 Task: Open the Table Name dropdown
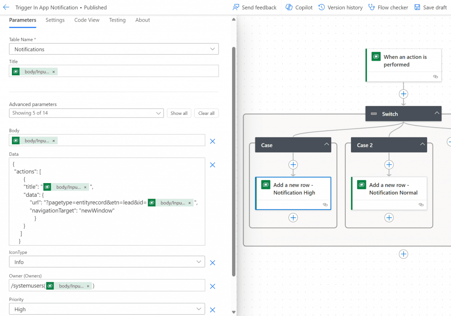(114, 49)
